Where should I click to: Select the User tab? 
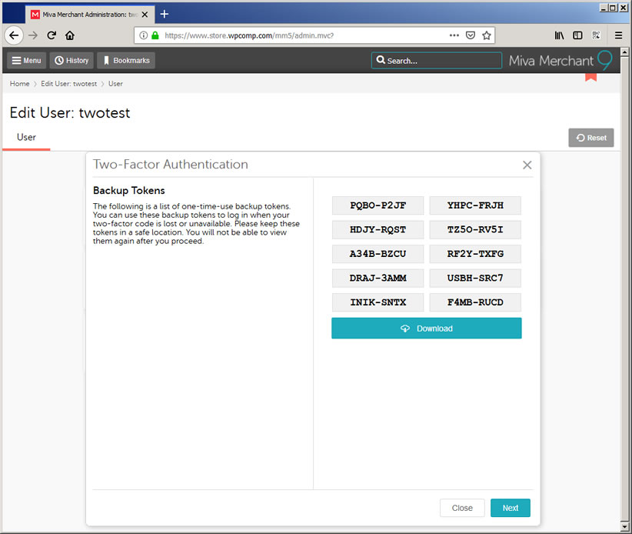(x=26, y=138)
